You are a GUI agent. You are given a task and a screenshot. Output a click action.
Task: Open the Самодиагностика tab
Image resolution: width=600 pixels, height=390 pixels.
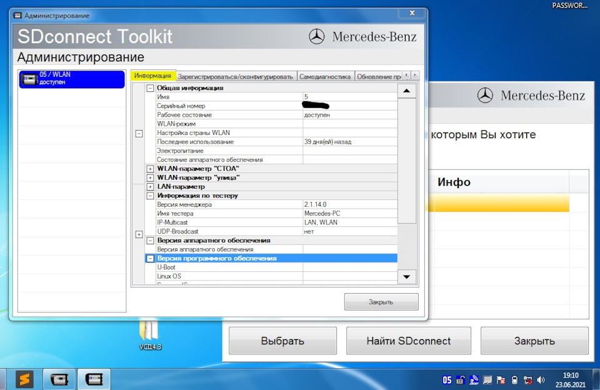point(325,76)
